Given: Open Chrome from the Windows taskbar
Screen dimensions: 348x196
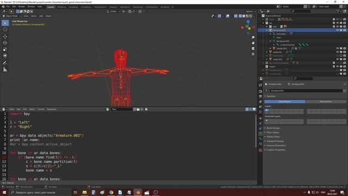Looking at the screenshot, I should tap(111, 192).
